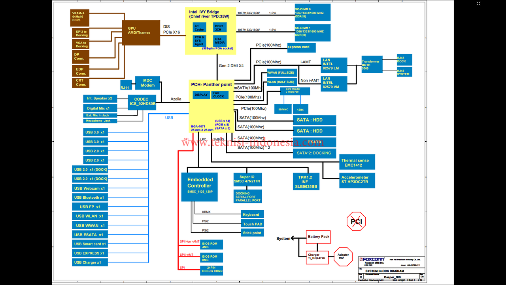
Task: Select the DOCKING SERIAL PORT PARALLEL PORT block
Action: [x=248, y=196]
